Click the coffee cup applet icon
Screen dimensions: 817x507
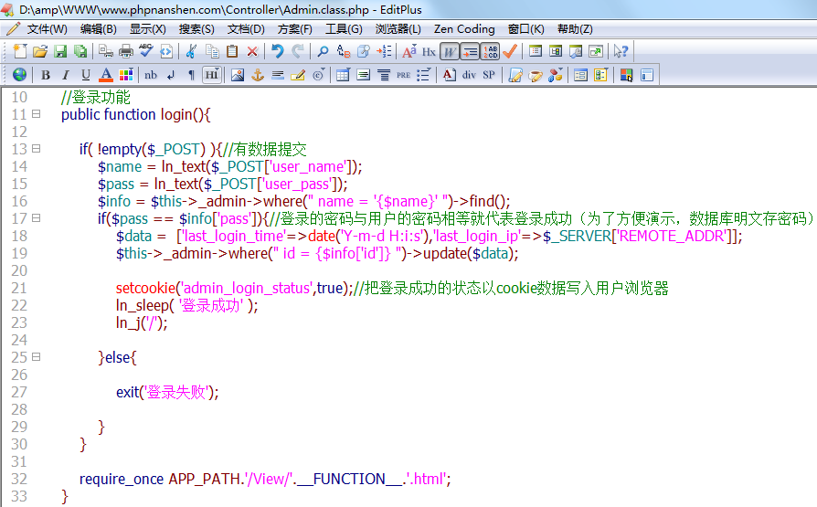(x=536, y=75)
